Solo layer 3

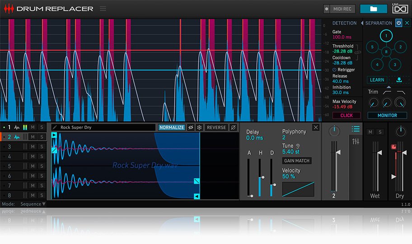[x=42, y=146]
